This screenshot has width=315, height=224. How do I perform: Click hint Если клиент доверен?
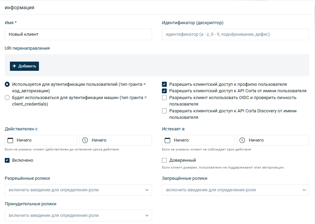tap(223, 167)
